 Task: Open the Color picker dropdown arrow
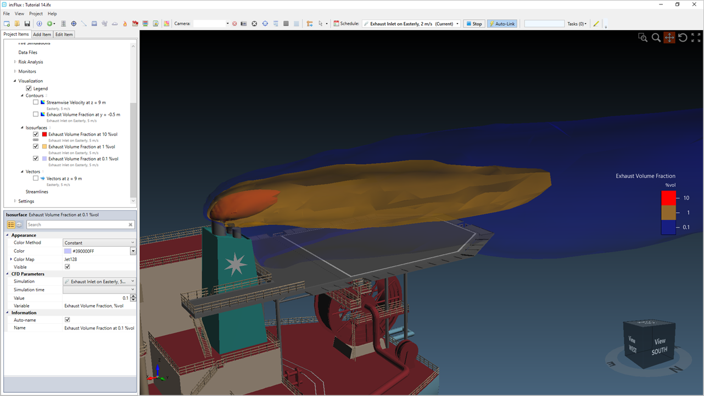point(132,251)
